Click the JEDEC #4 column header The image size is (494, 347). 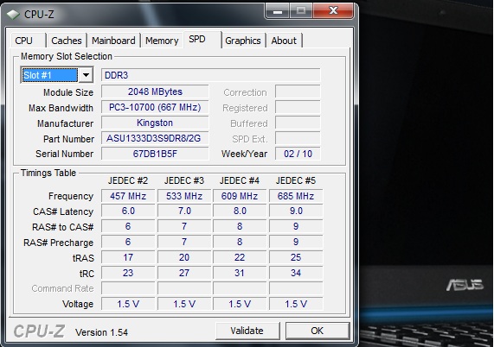tap(240, 180)
